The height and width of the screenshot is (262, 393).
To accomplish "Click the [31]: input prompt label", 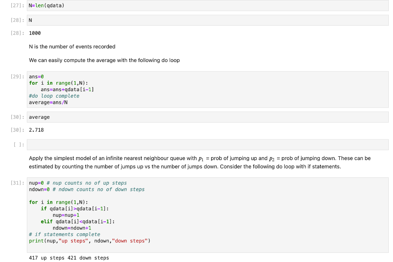I will click(x=17, y=183).
